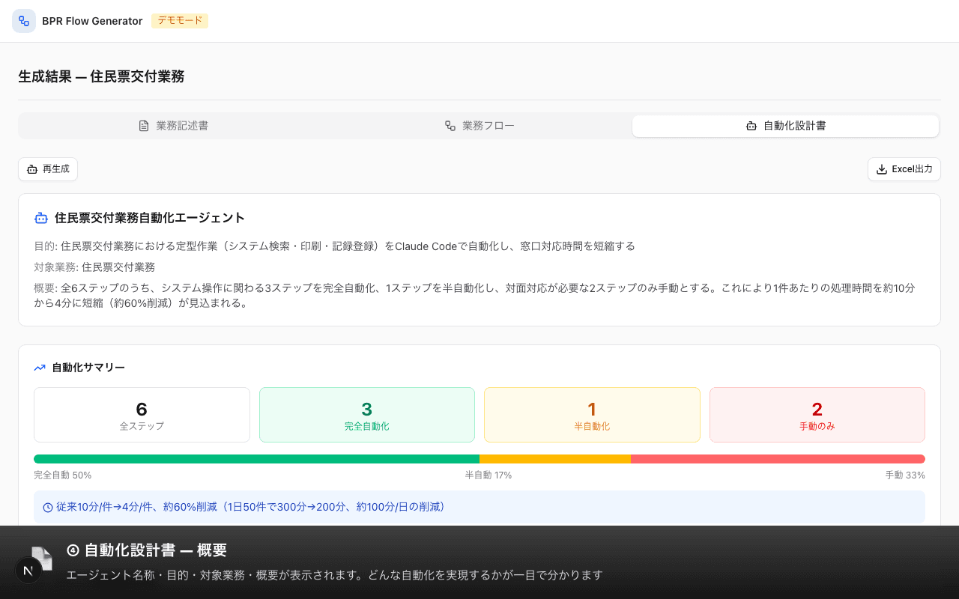Select the red 手動のみ stat card
The width and height of the screenshot is (959, 599).
click(817, 414)
